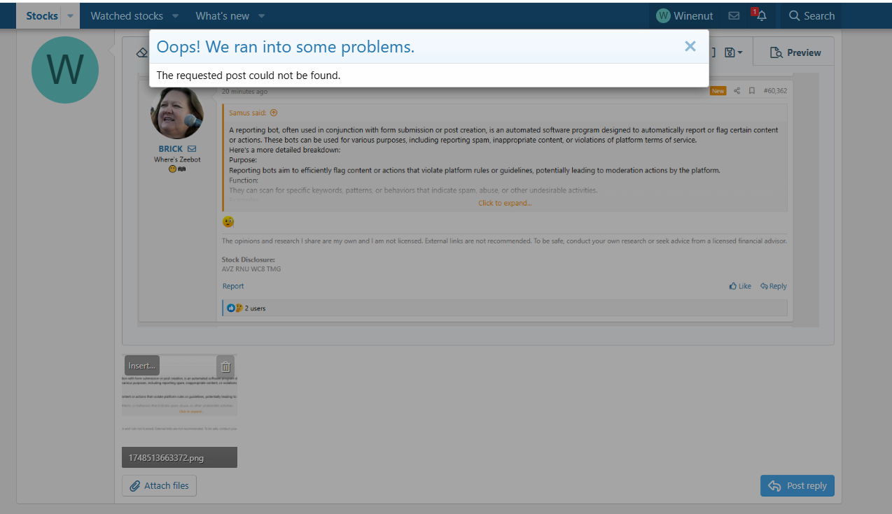This screenshot has height=514, width=892.
Task: Delete attachment with trash icon
Action: (225, 366)
